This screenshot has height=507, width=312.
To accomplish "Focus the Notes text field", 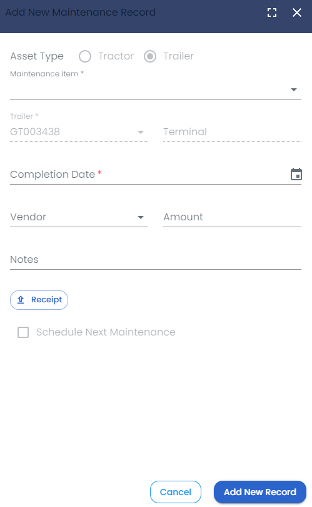I will coord(156,260).
